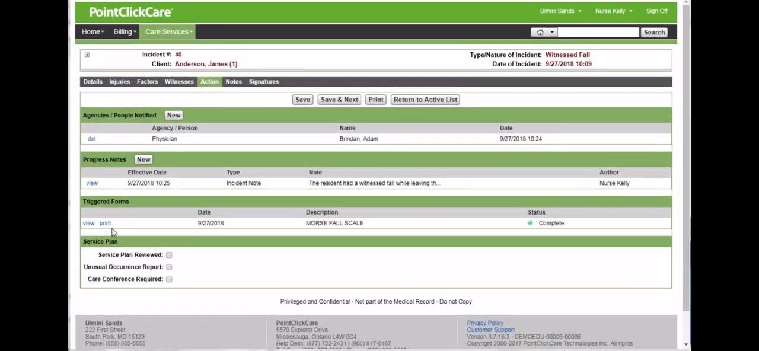Open the Home menu dropdown
759x351 pixels.
point(93,31)
